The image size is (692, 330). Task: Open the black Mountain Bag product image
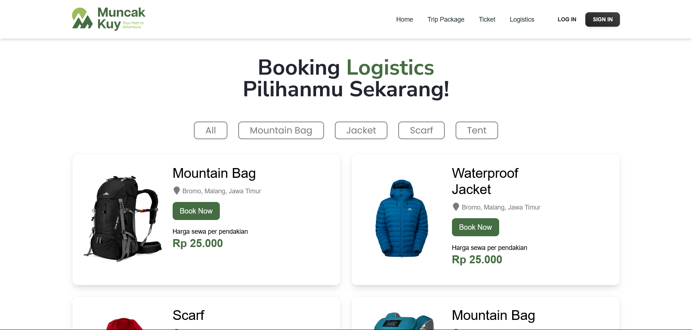[123, 219]
